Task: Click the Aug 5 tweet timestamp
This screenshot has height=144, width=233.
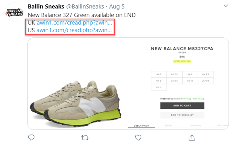Action: click(116, 6)
